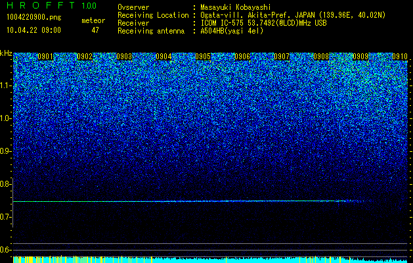Click the 0908 time marker

pos(321,57)
